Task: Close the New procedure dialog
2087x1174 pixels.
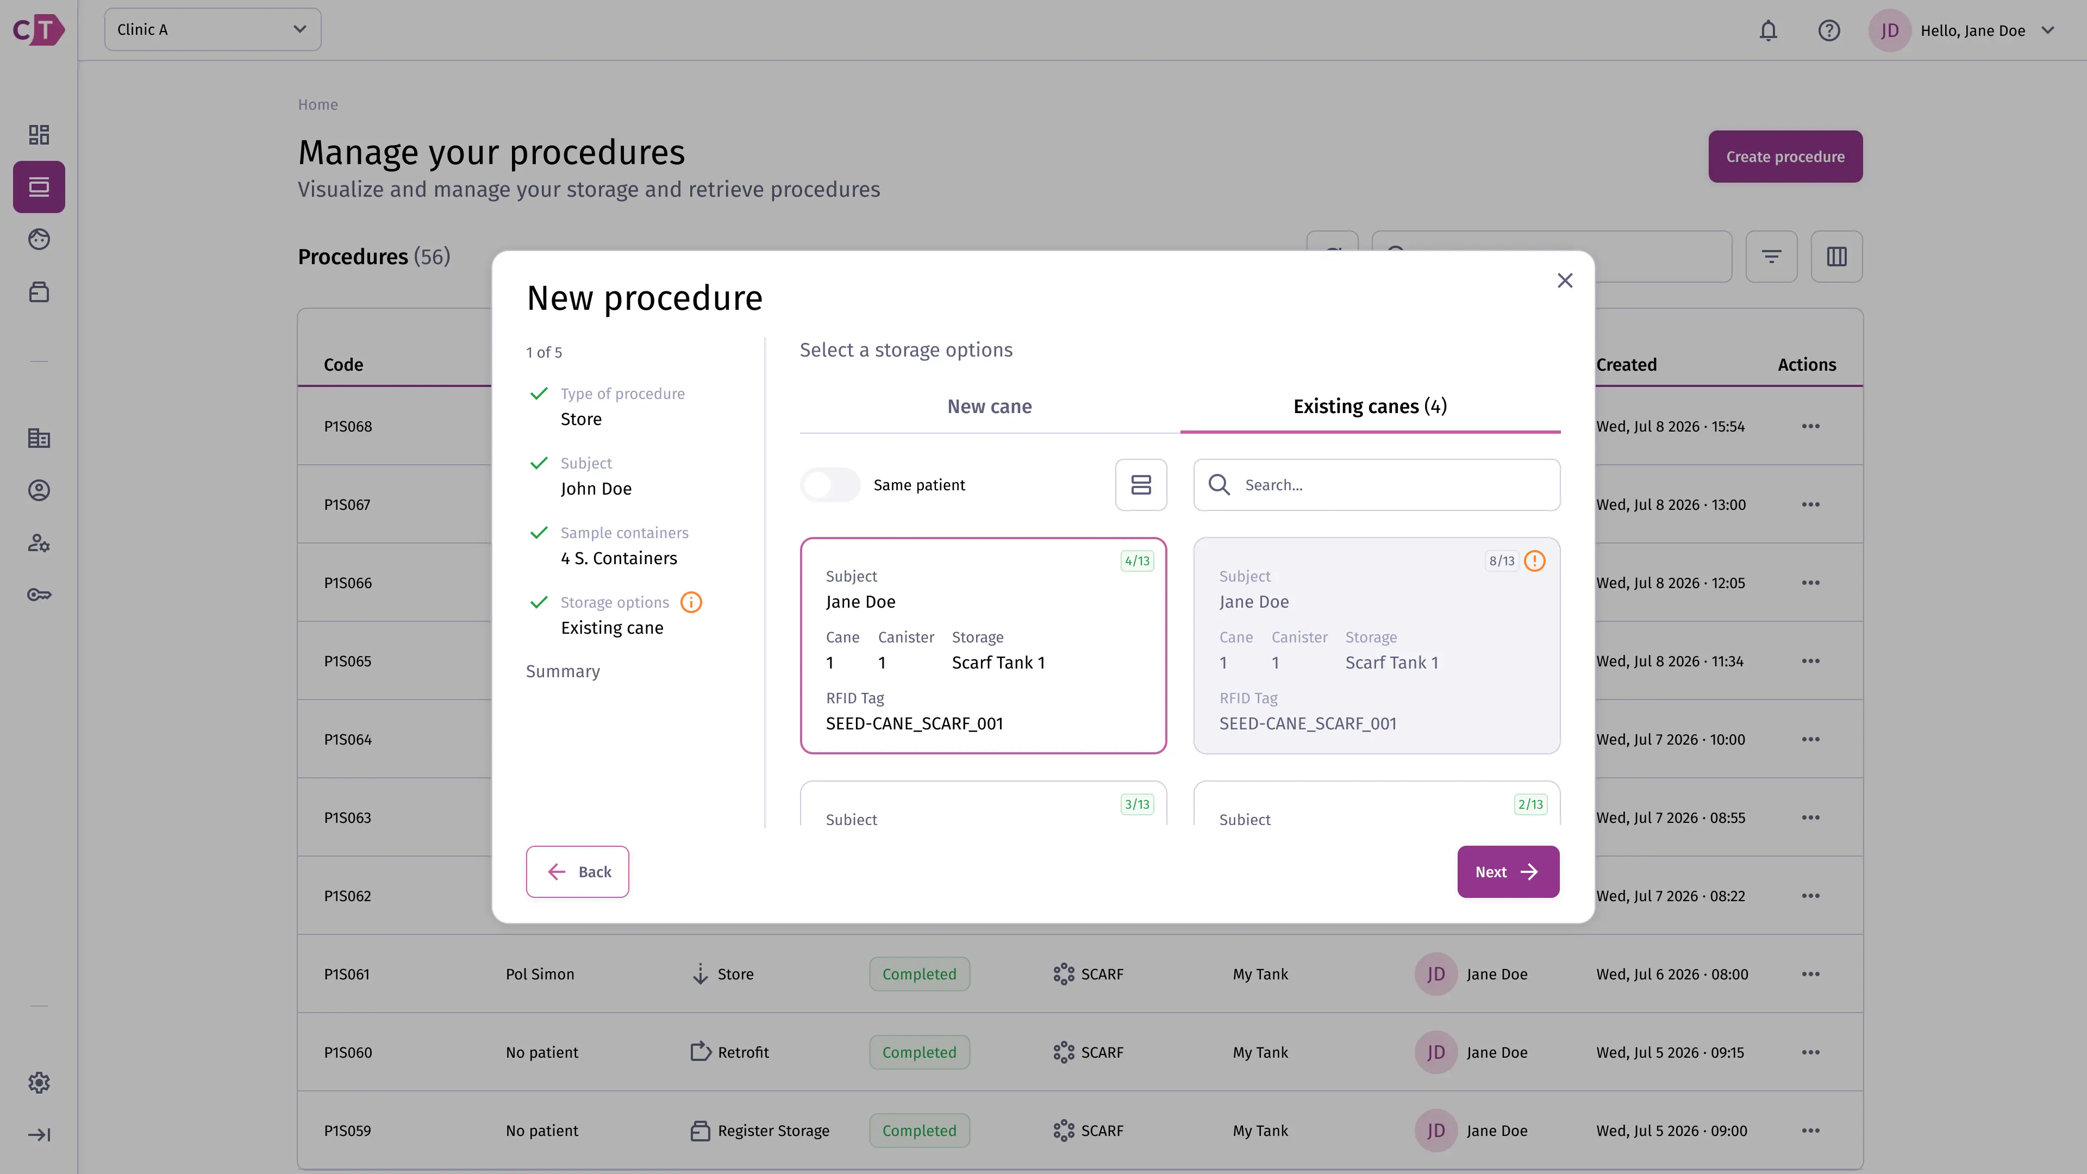Action: 1565,280
